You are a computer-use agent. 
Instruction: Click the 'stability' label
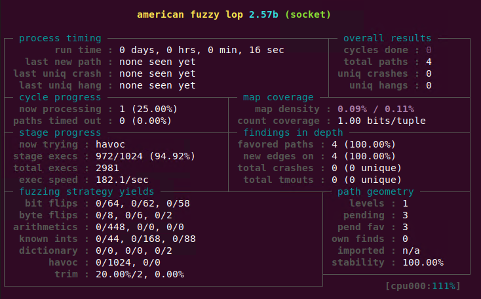pyautogui.click(x=358, y=263)
